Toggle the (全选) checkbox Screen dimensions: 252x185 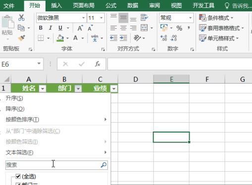click(18, 177)
